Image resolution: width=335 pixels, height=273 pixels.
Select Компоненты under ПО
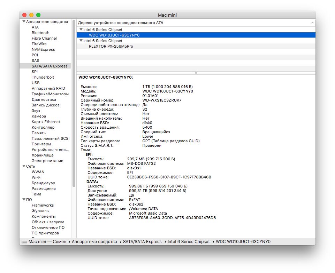tap(44, 216)
